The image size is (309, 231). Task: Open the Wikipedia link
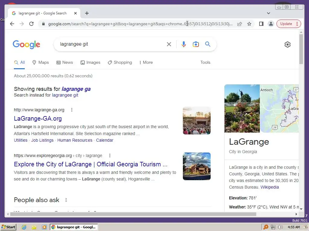(x=269, y=187)
